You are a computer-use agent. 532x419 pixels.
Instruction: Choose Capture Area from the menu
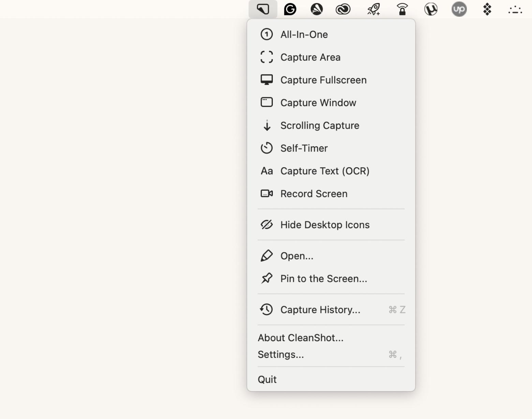click(x=310, y=57)
